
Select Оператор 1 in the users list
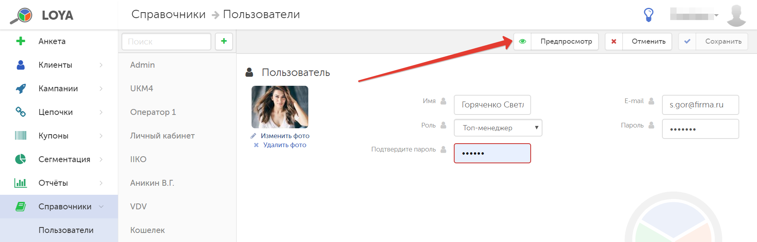click(x=177, y=112)
